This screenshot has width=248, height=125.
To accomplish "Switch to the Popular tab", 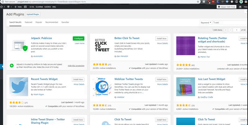I will [x=39, y=22].
